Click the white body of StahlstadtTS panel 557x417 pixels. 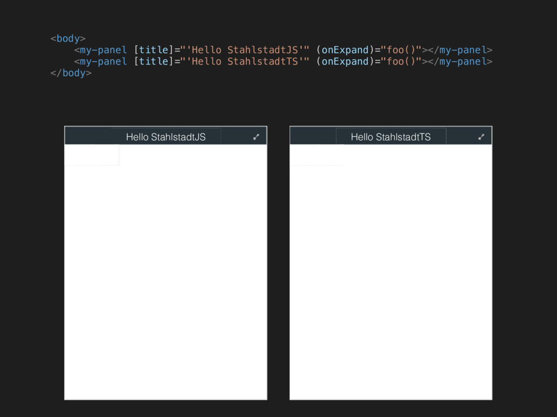coord(391,272)
